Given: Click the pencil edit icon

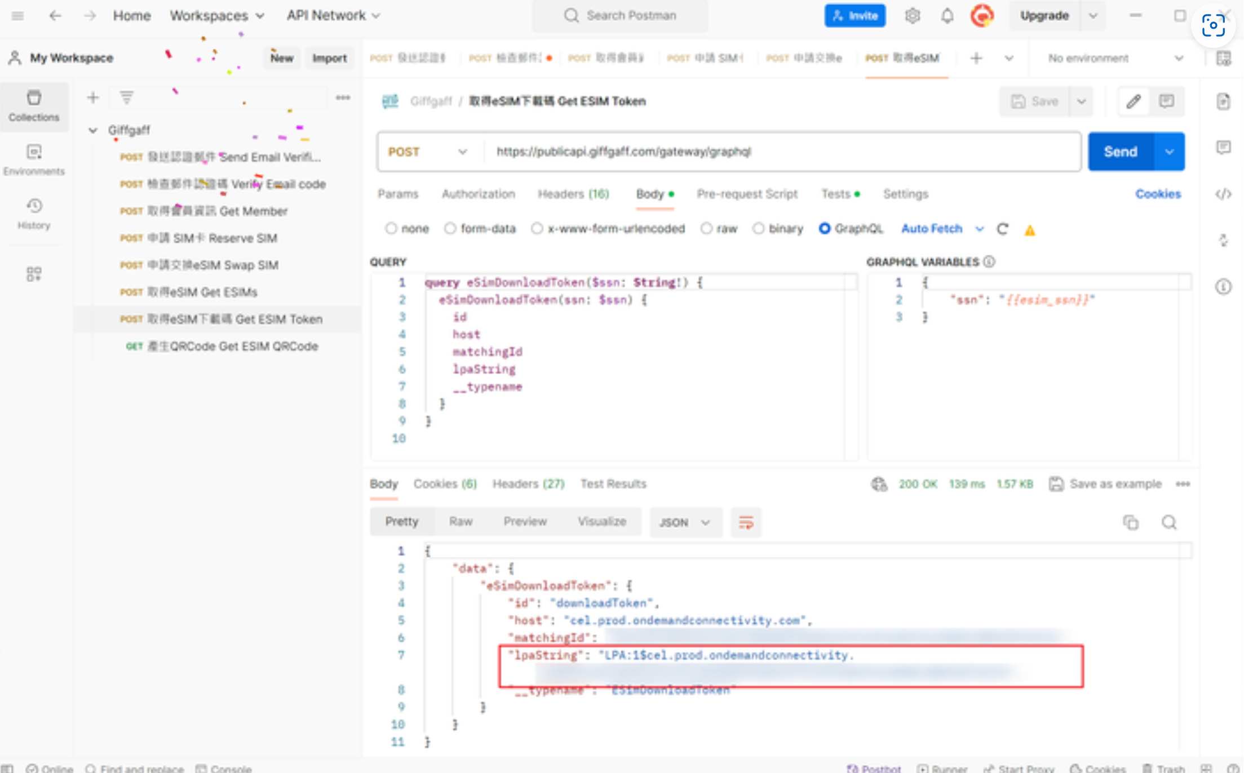Looking at the screenshot, I should pos(1134,101).
